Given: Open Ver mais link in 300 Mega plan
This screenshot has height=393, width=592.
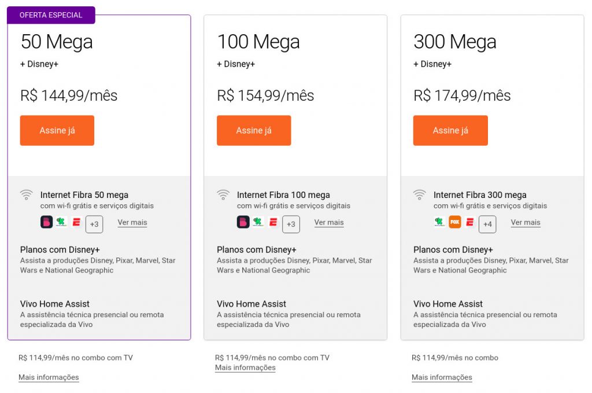Looking at the screenshot, I should coord(526,222).
